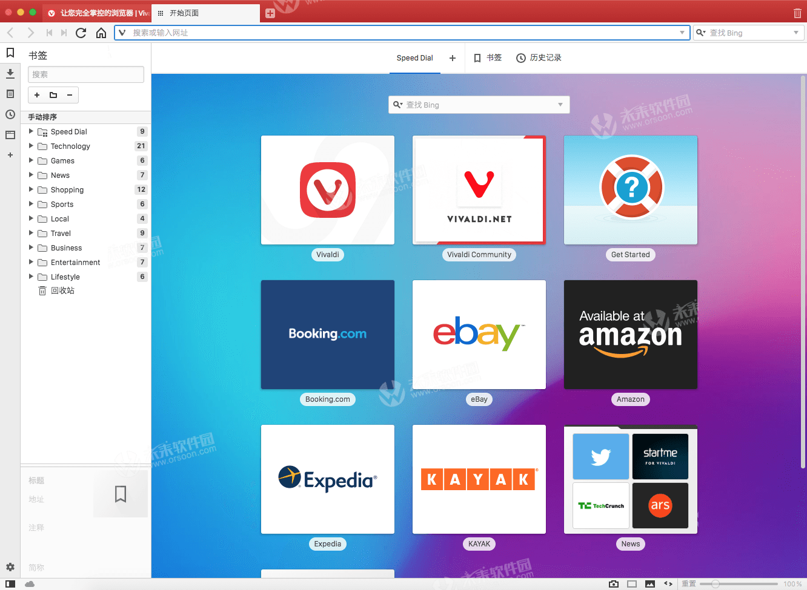The height and width of the screenshot is (590, 807).
Task: Add a web panel with sidebar plus
Action: [10, 155]
